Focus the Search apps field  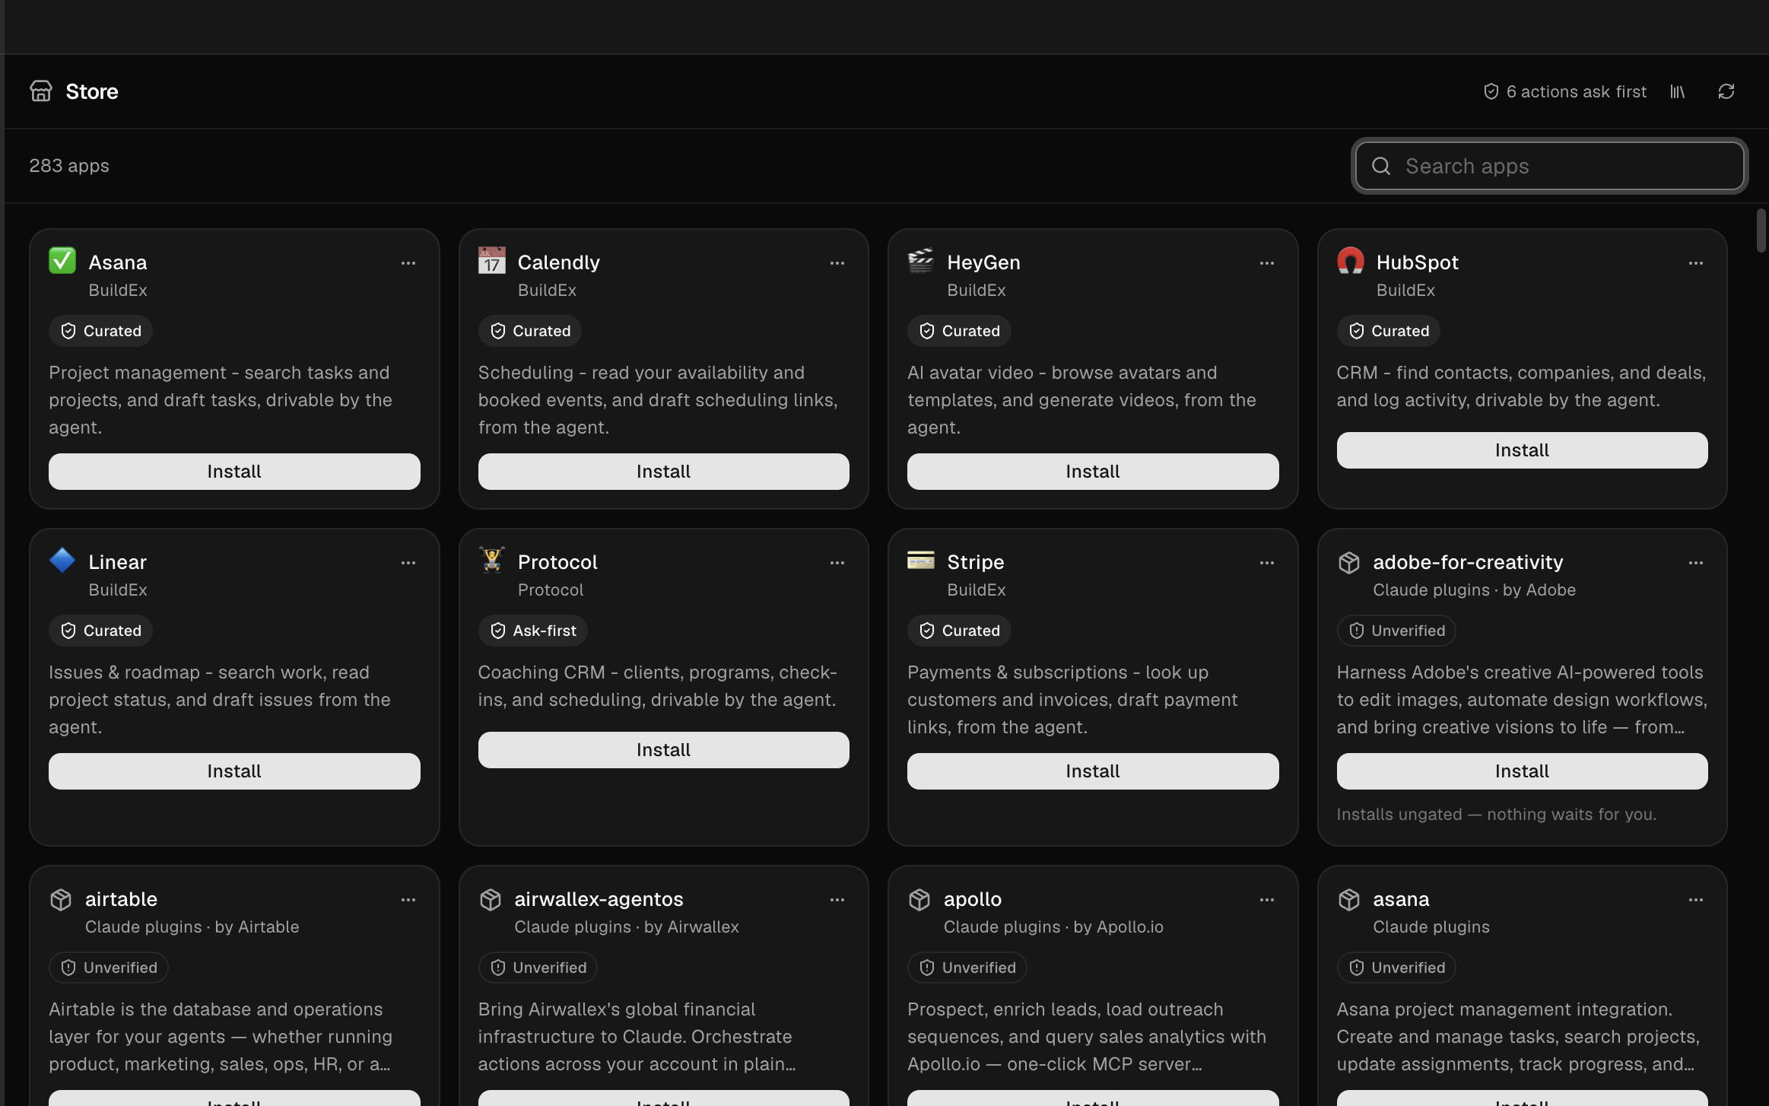[x=1549, y=166]
